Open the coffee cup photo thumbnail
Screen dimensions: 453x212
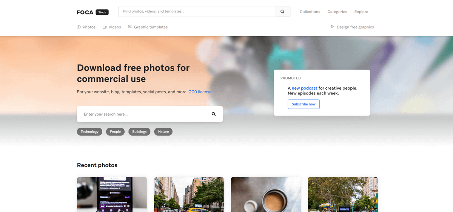point(266,194)
